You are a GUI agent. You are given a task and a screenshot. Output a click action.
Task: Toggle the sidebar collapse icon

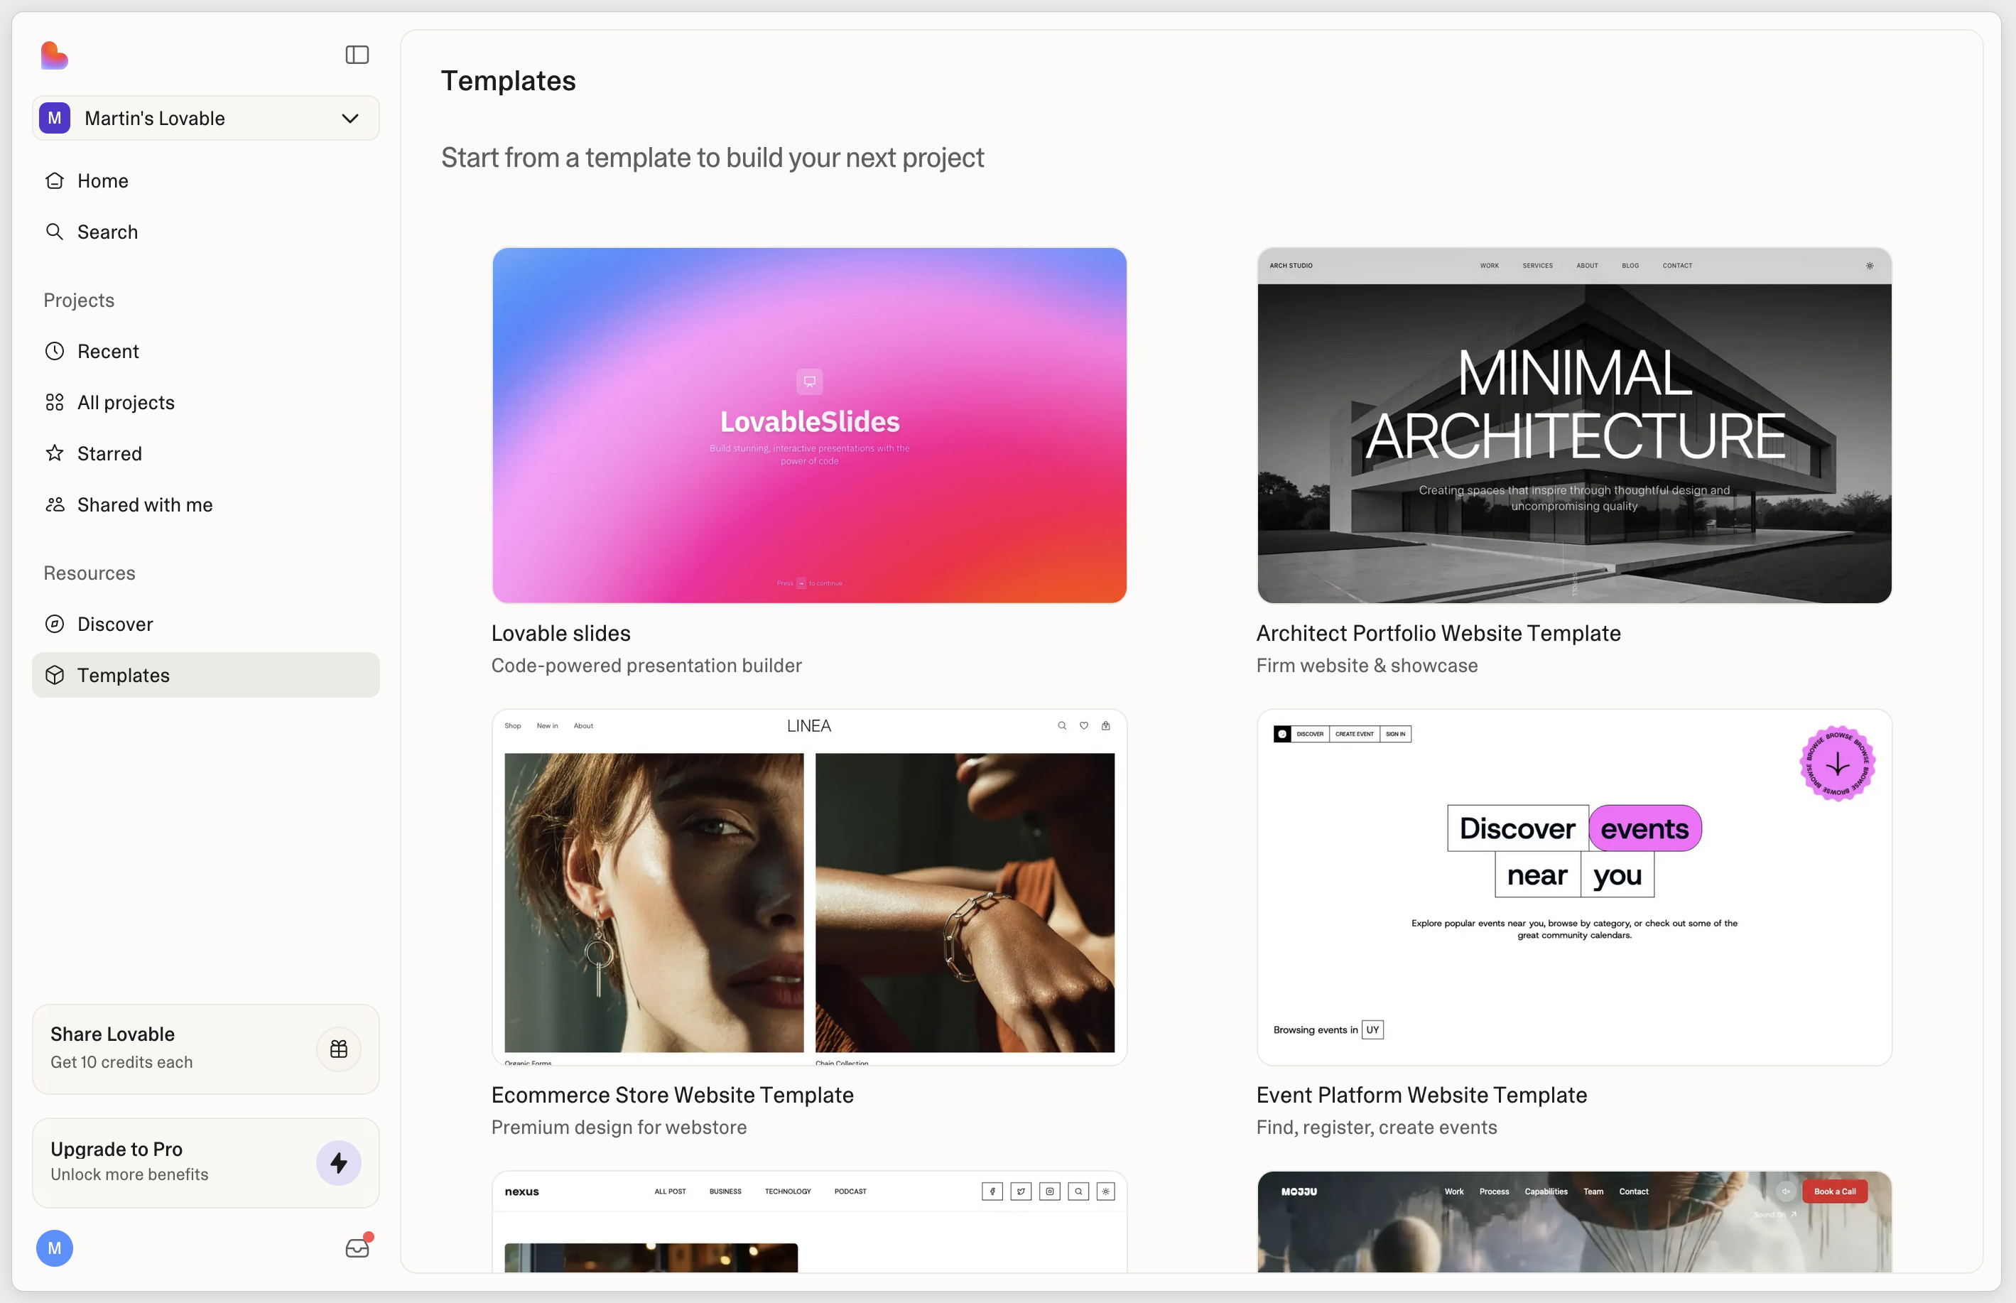(357, 55)
